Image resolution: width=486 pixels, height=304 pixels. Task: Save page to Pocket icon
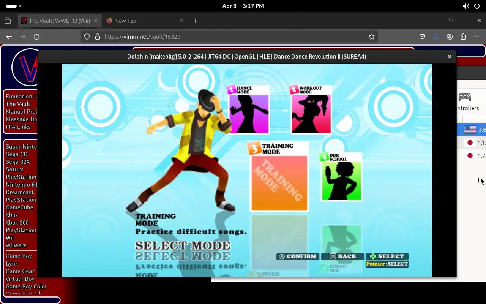422,36
